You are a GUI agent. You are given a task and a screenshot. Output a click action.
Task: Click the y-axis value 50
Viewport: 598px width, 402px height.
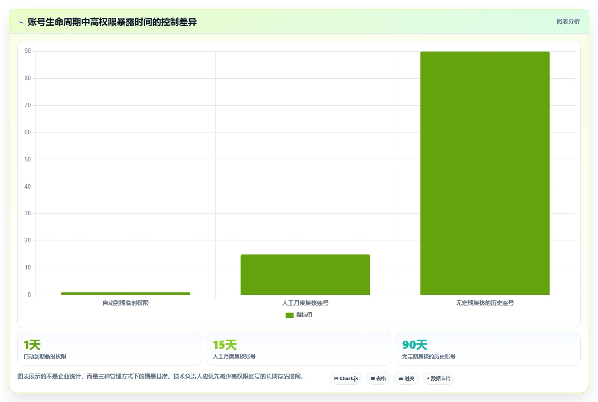pyautogui.click(x=28, y=160)
